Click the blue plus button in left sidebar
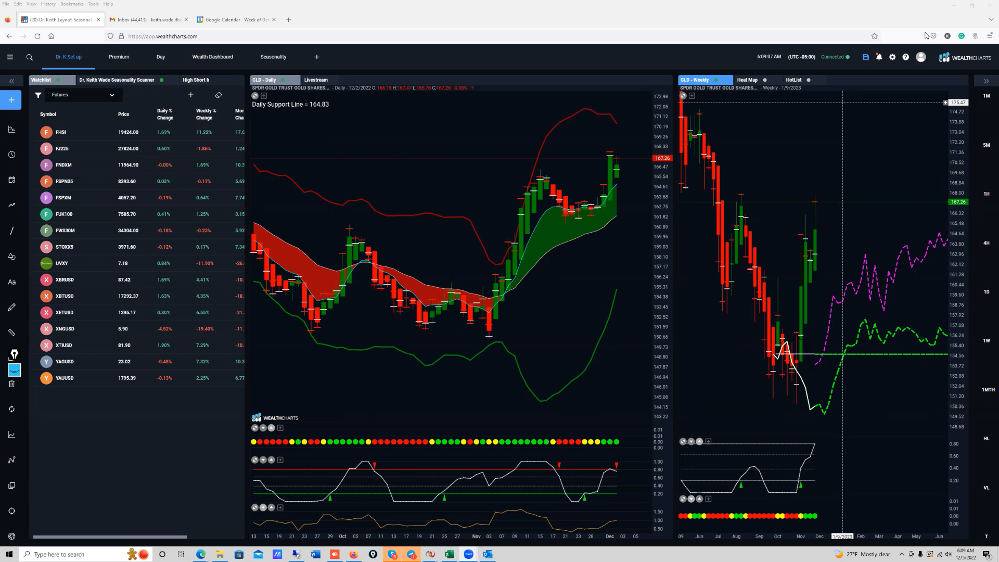This screenshot has width=999, height=562. pos(11,100)
